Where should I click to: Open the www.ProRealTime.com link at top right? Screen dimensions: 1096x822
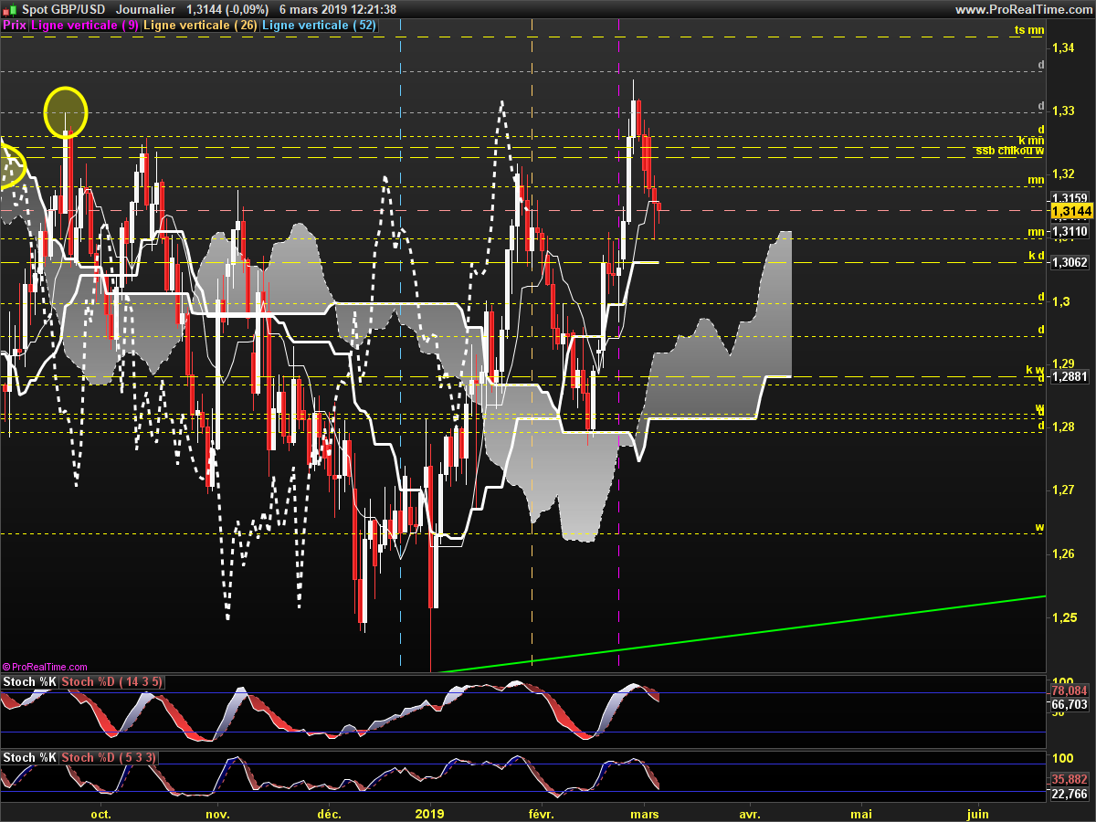(x=1024, y=9)
